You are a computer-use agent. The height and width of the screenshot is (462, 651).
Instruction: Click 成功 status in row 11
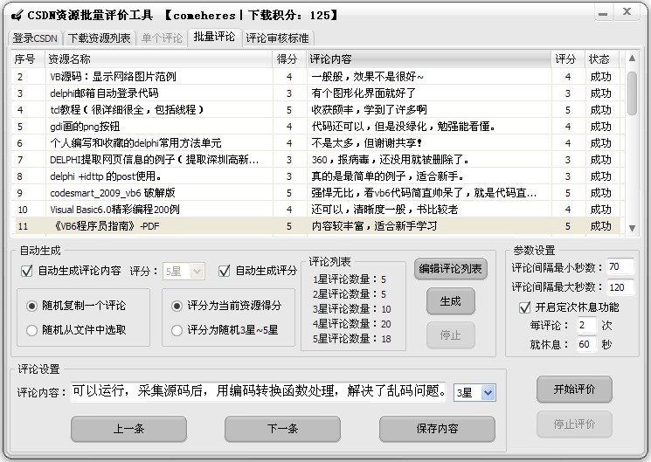pos(601,226)
